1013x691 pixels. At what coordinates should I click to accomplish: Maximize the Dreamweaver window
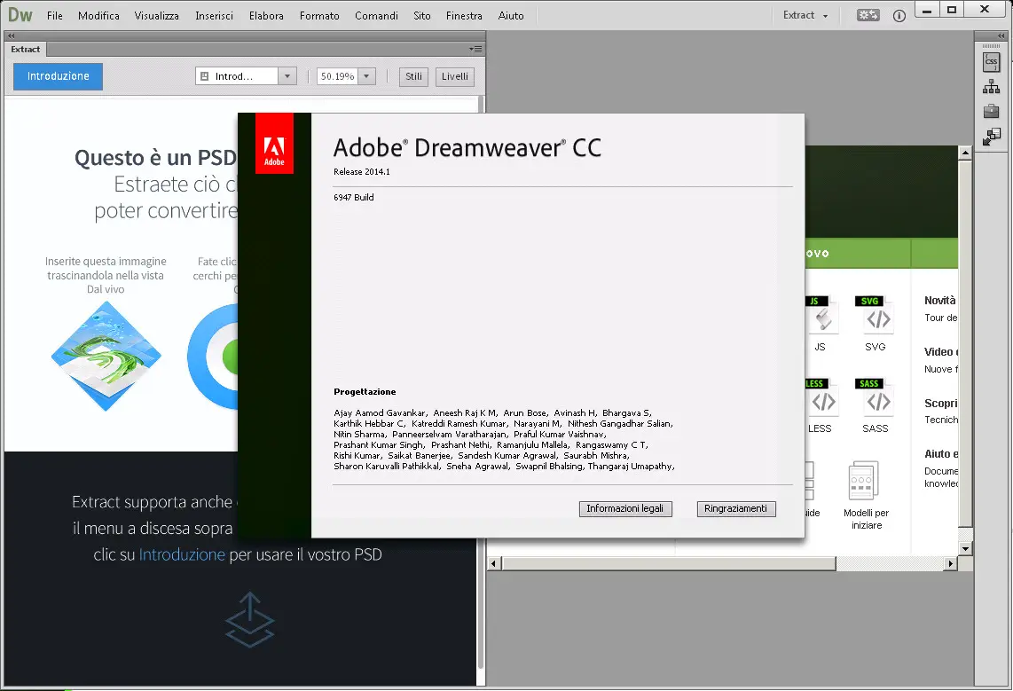(952, 10)
